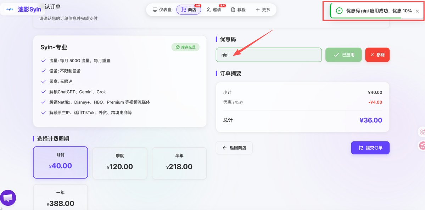Click the cart icon in 提交订单 button
425x210 pixels.
coord(360,148)
